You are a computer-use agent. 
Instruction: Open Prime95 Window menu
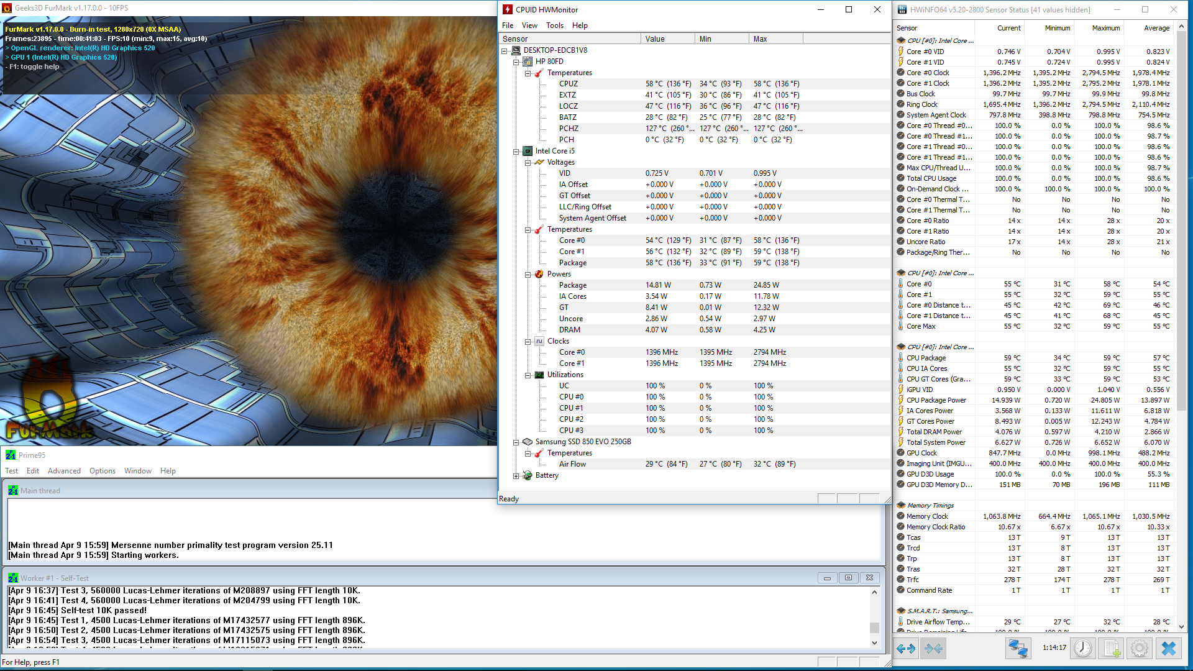[138, 471]
